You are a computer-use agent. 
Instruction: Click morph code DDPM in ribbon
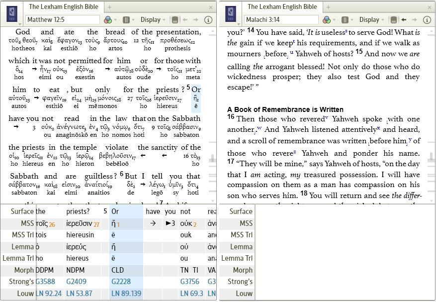click(44, 270)
